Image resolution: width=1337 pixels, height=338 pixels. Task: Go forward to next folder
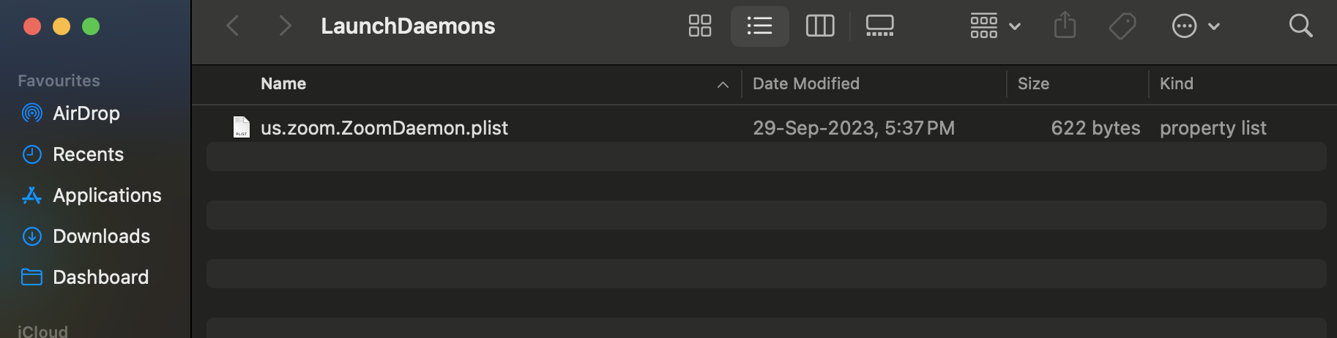click(285, 26)
